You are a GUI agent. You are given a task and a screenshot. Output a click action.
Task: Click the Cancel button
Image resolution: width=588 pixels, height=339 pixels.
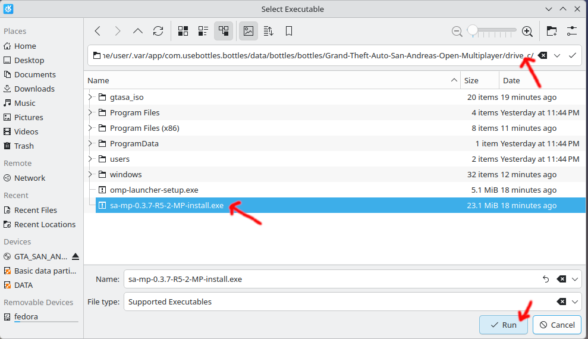pyautogui.click(x=557, y=325)
